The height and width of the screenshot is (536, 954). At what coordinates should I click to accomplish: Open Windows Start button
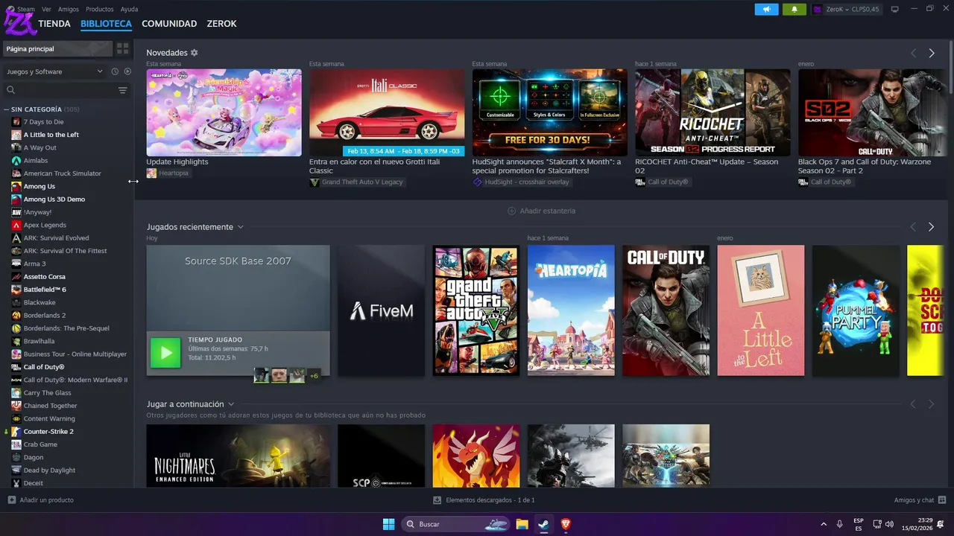388,524
